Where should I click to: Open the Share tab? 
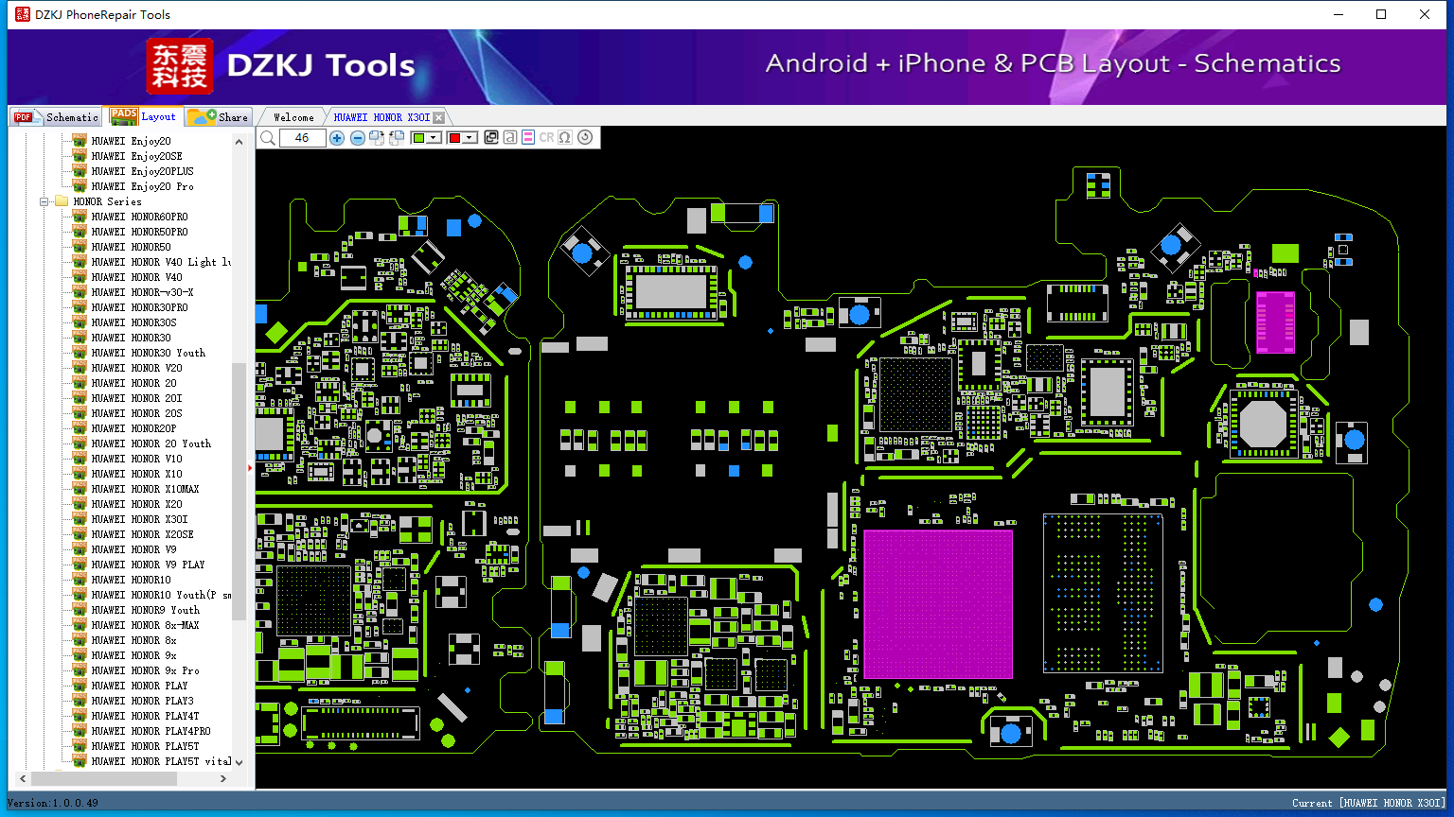[x=218, y=117]
